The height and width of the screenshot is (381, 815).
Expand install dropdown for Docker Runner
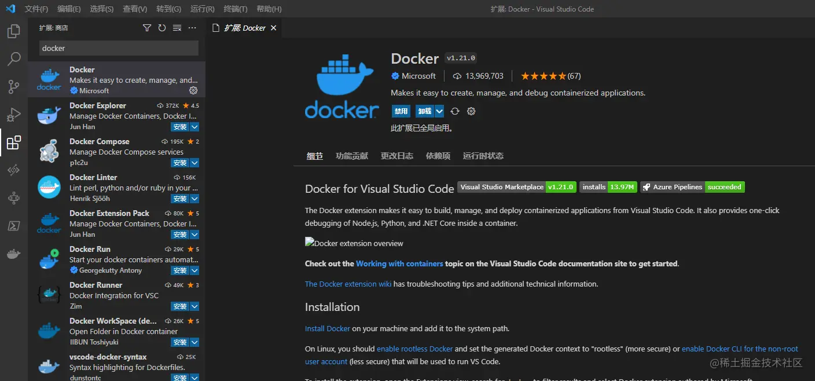(x=194, y=306)
